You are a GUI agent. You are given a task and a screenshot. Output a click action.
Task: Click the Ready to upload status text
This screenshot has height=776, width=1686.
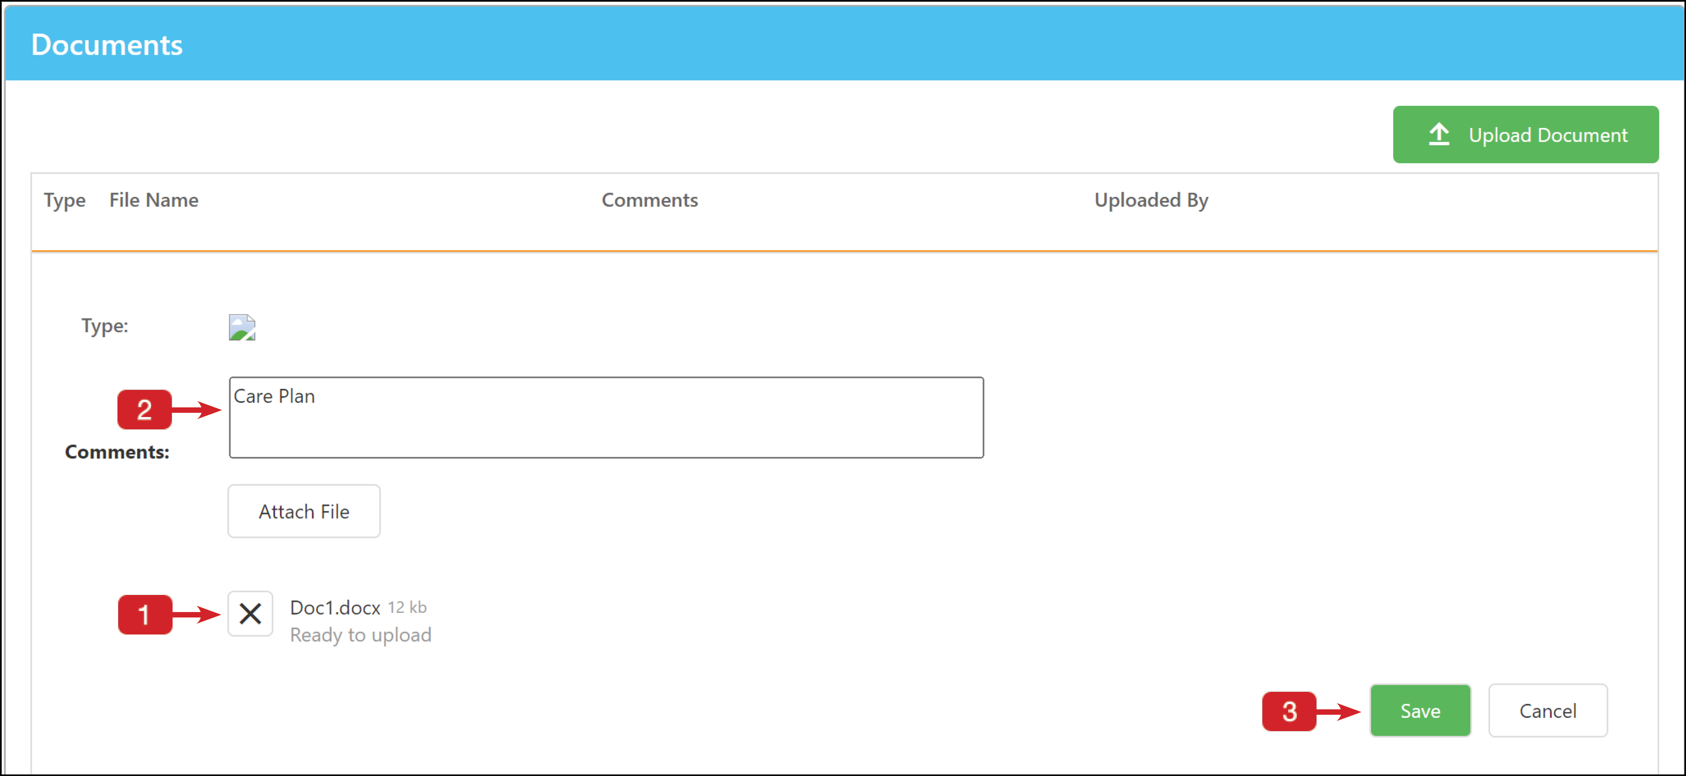361,635
